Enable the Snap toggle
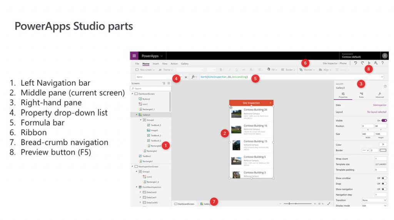The height and width of the screenshot is (220, 394). click(384, 183)
